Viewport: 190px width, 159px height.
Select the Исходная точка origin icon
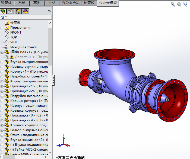[x=7, y=47]
